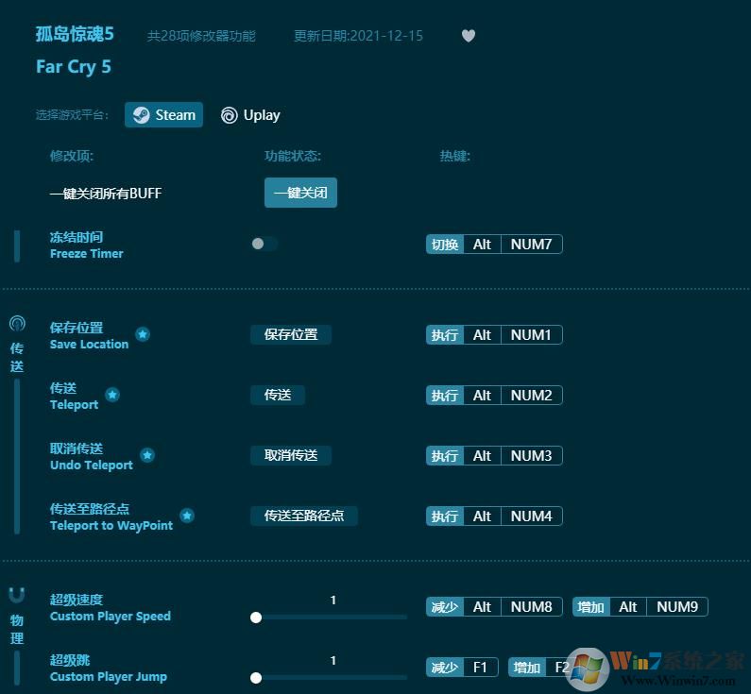The image size is (751, 694).
Task: Click the 传送至路径点 action button
Action: (304, 516)
